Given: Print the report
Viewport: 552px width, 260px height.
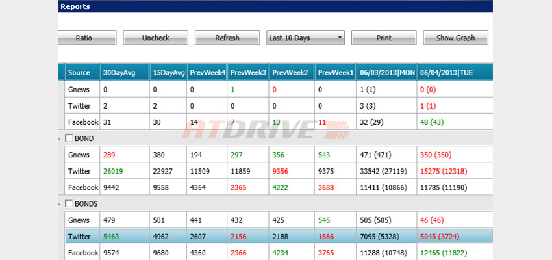Looking at the screenshot, I should (x=384, y=38).
